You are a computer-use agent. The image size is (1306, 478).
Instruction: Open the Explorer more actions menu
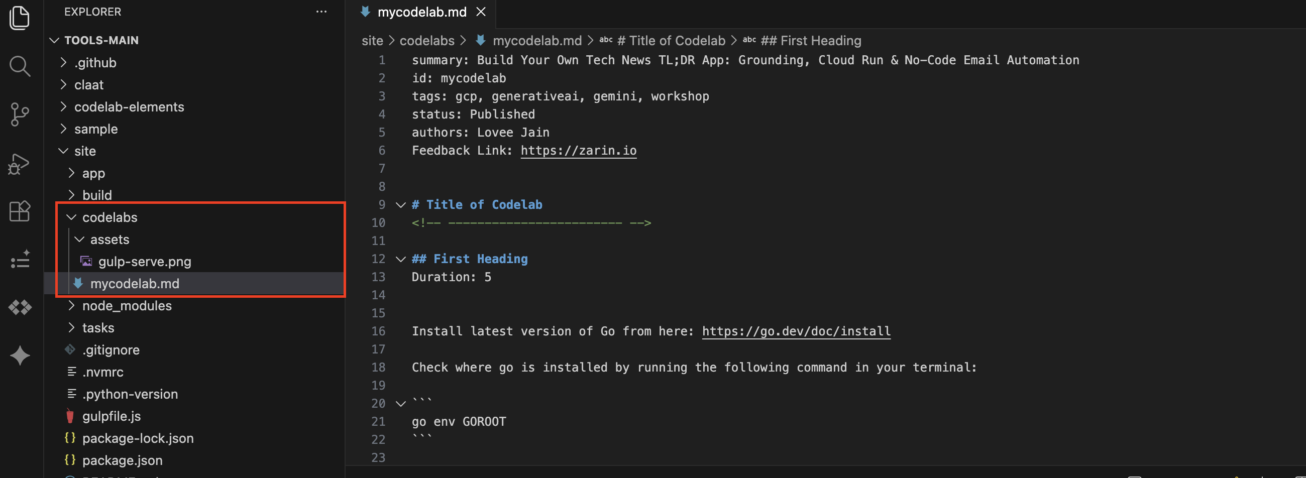(321, 11)
